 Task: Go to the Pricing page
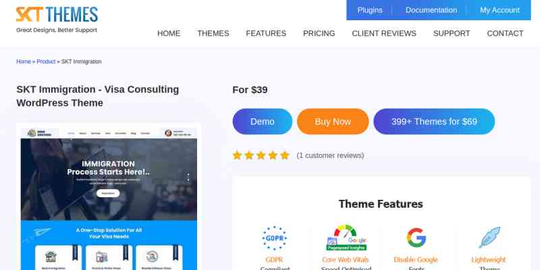[319, 33]
